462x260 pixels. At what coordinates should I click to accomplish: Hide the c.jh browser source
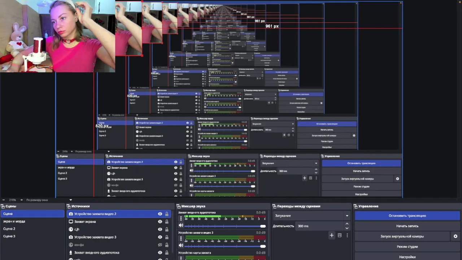160,229
